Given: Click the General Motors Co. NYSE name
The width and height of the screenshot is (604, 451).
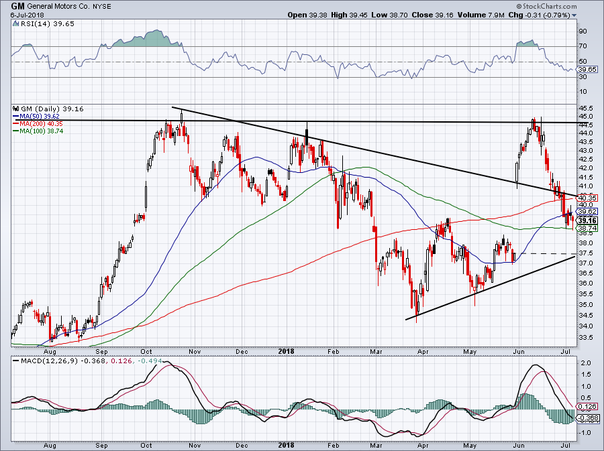Looking at the screenshot, I should pos(69,7).
